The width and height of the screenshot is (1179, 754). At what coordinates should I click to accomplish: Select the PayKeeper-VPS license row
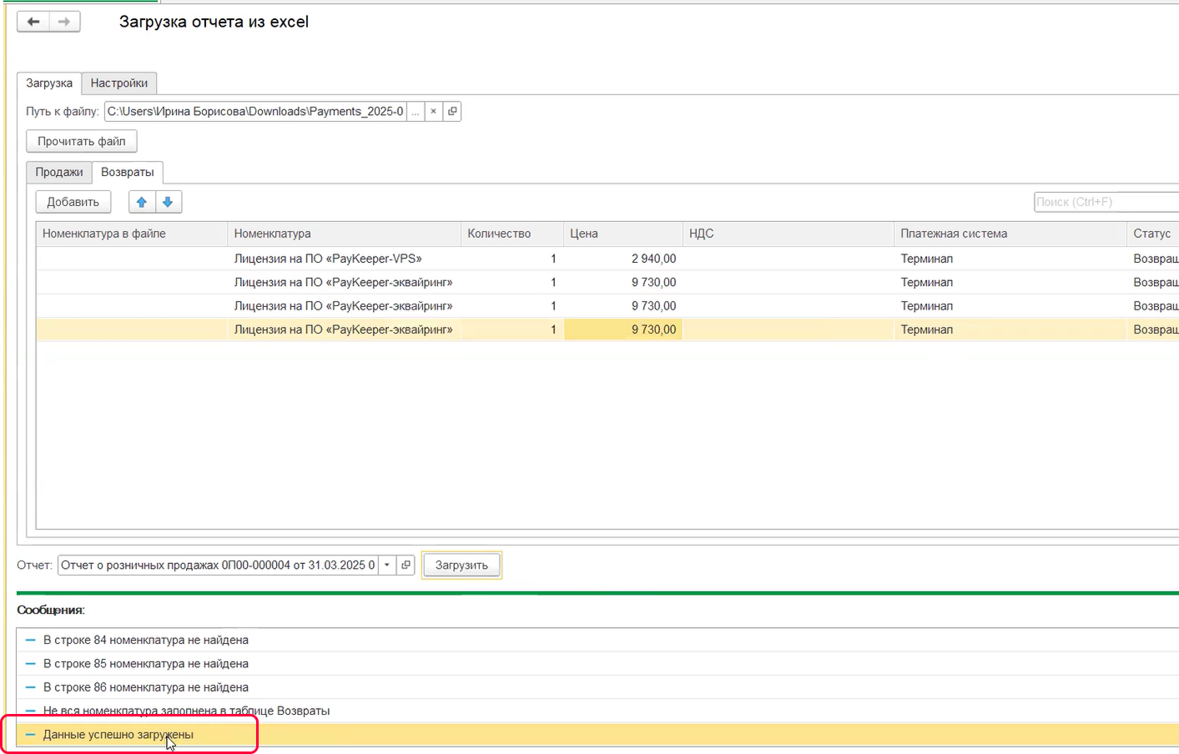[x=607, y=259]
